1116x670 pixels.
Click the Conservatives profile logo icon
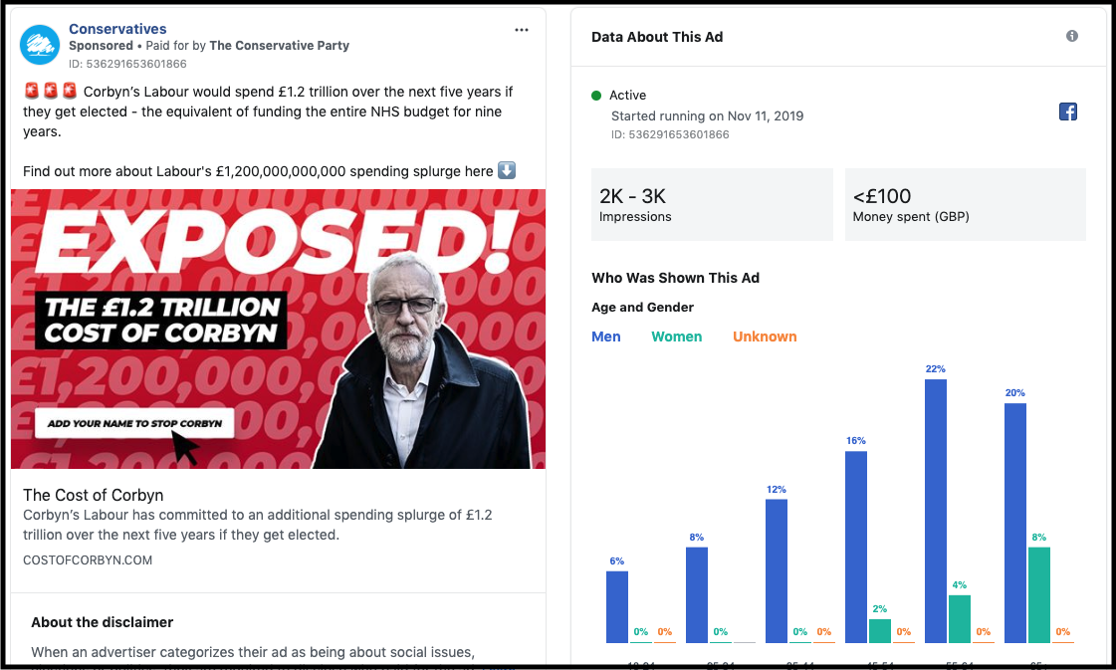point(40,45)
